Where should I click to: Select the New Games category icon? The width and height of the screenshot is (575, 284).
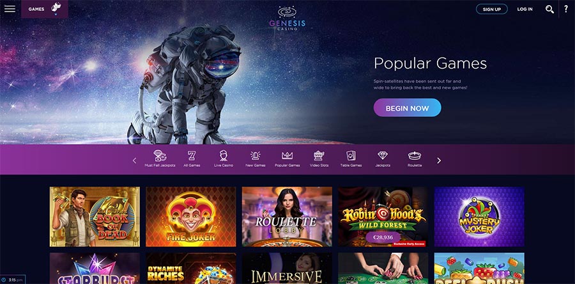(x=255, y=155)
